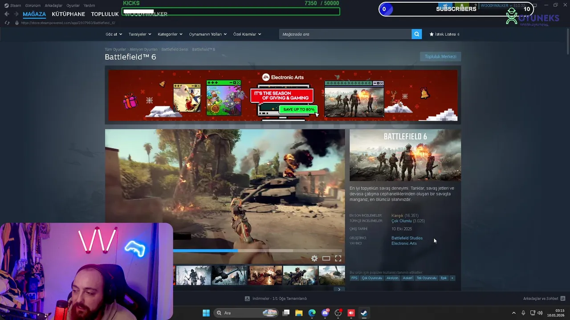Make the trailer fullscreen
The width and height of the screenshot is (570, 320).
click(x=338, y=258)
